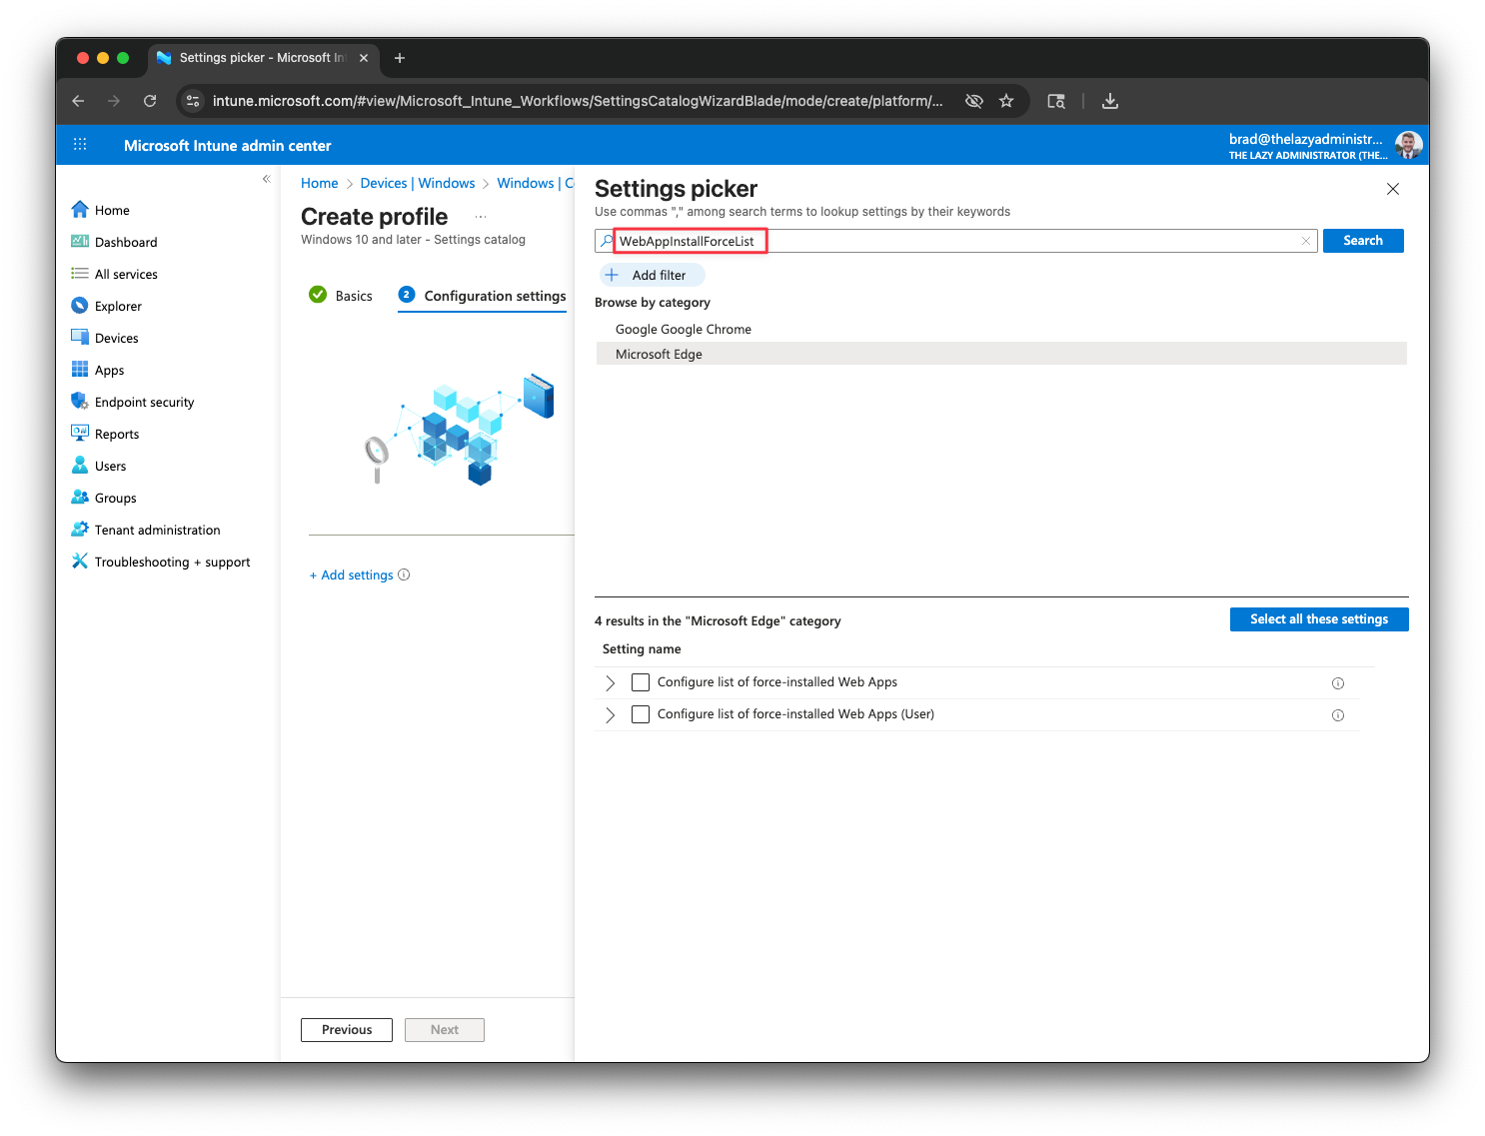Viewport: 1485px width, 1136px height.
Task: Open a new browser tab
Action: tap(400, 58)
